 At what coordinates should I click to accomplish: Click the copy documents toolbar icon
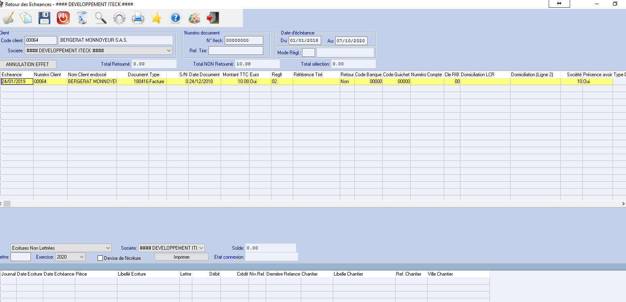[x=26, y=18]
